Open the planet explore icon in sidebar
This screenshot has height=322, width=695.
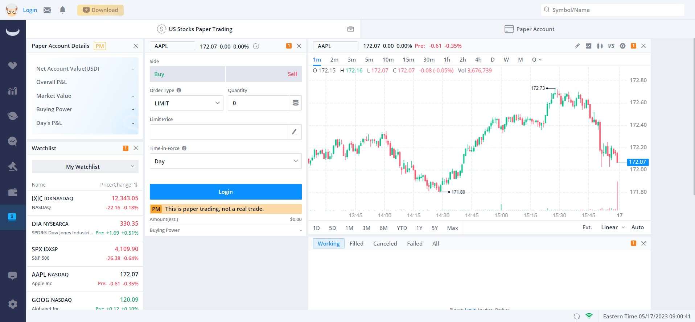point(13,116)
